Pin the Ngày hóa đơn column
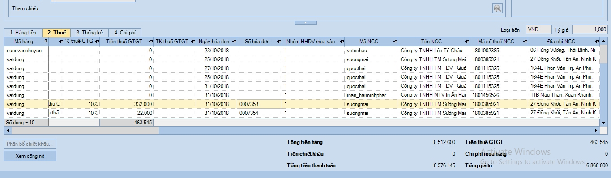Viewport: 611px width, 178px height. [233, 42]
